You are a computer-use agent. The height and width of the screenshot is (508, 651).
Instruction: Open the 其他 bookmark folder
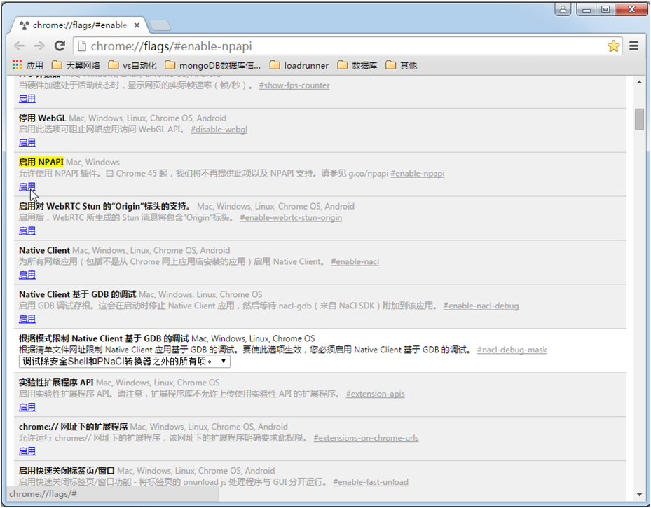[x=402, y=65]
